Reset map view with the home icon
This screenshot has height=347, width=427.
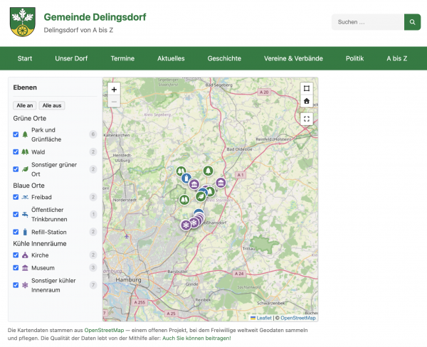click(307, 101)
